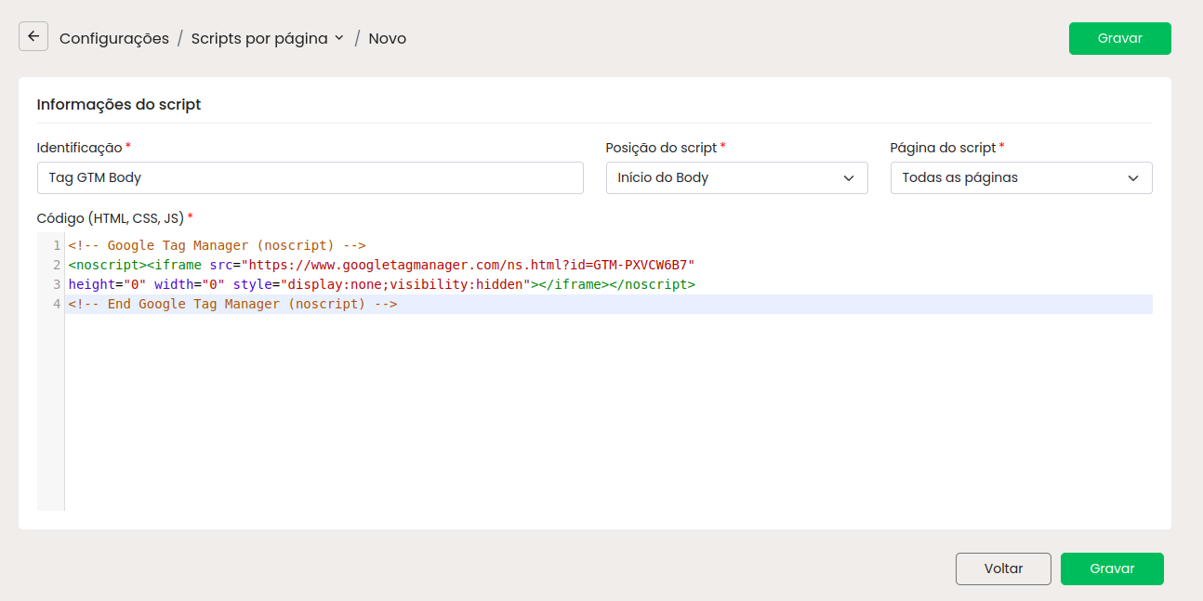Place cursor on the noscript iframe line
1203x601 pixels.
(381, 266)
